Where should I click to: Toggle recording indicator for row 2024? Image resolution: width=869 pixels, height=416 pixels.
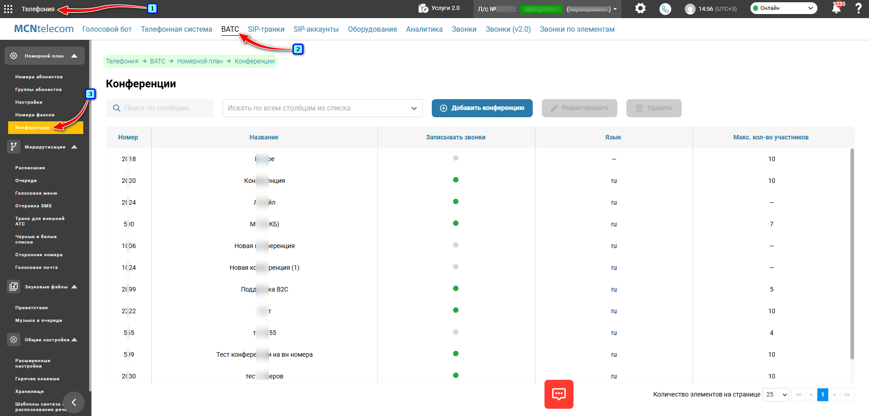456,201
